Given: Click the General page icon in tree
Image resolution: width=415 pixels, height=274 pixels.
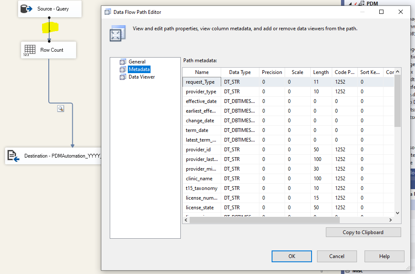Looking at the screenshot, I should [x=122, y=62].
